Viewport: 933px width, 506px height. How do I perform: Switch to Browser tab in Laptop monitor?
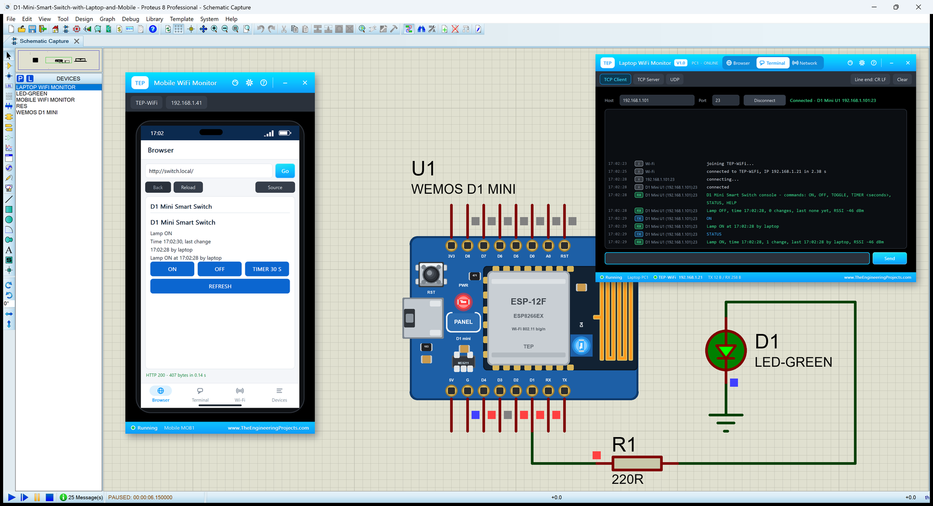click(x=738, y=63)
